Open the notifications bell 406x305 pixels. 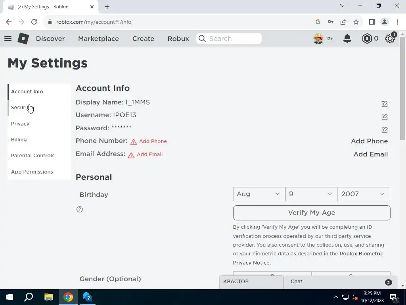tap(347, 39)
